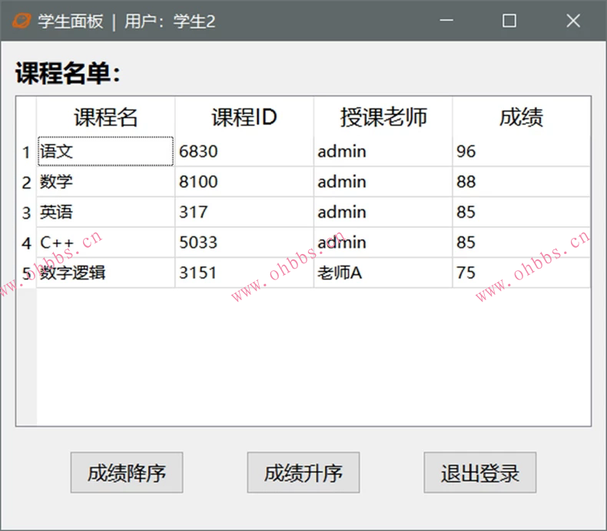Minimize the 学生面板 window
Image resolution: width=607 pixels, height=531 pixels.
[x=446, y=21]
